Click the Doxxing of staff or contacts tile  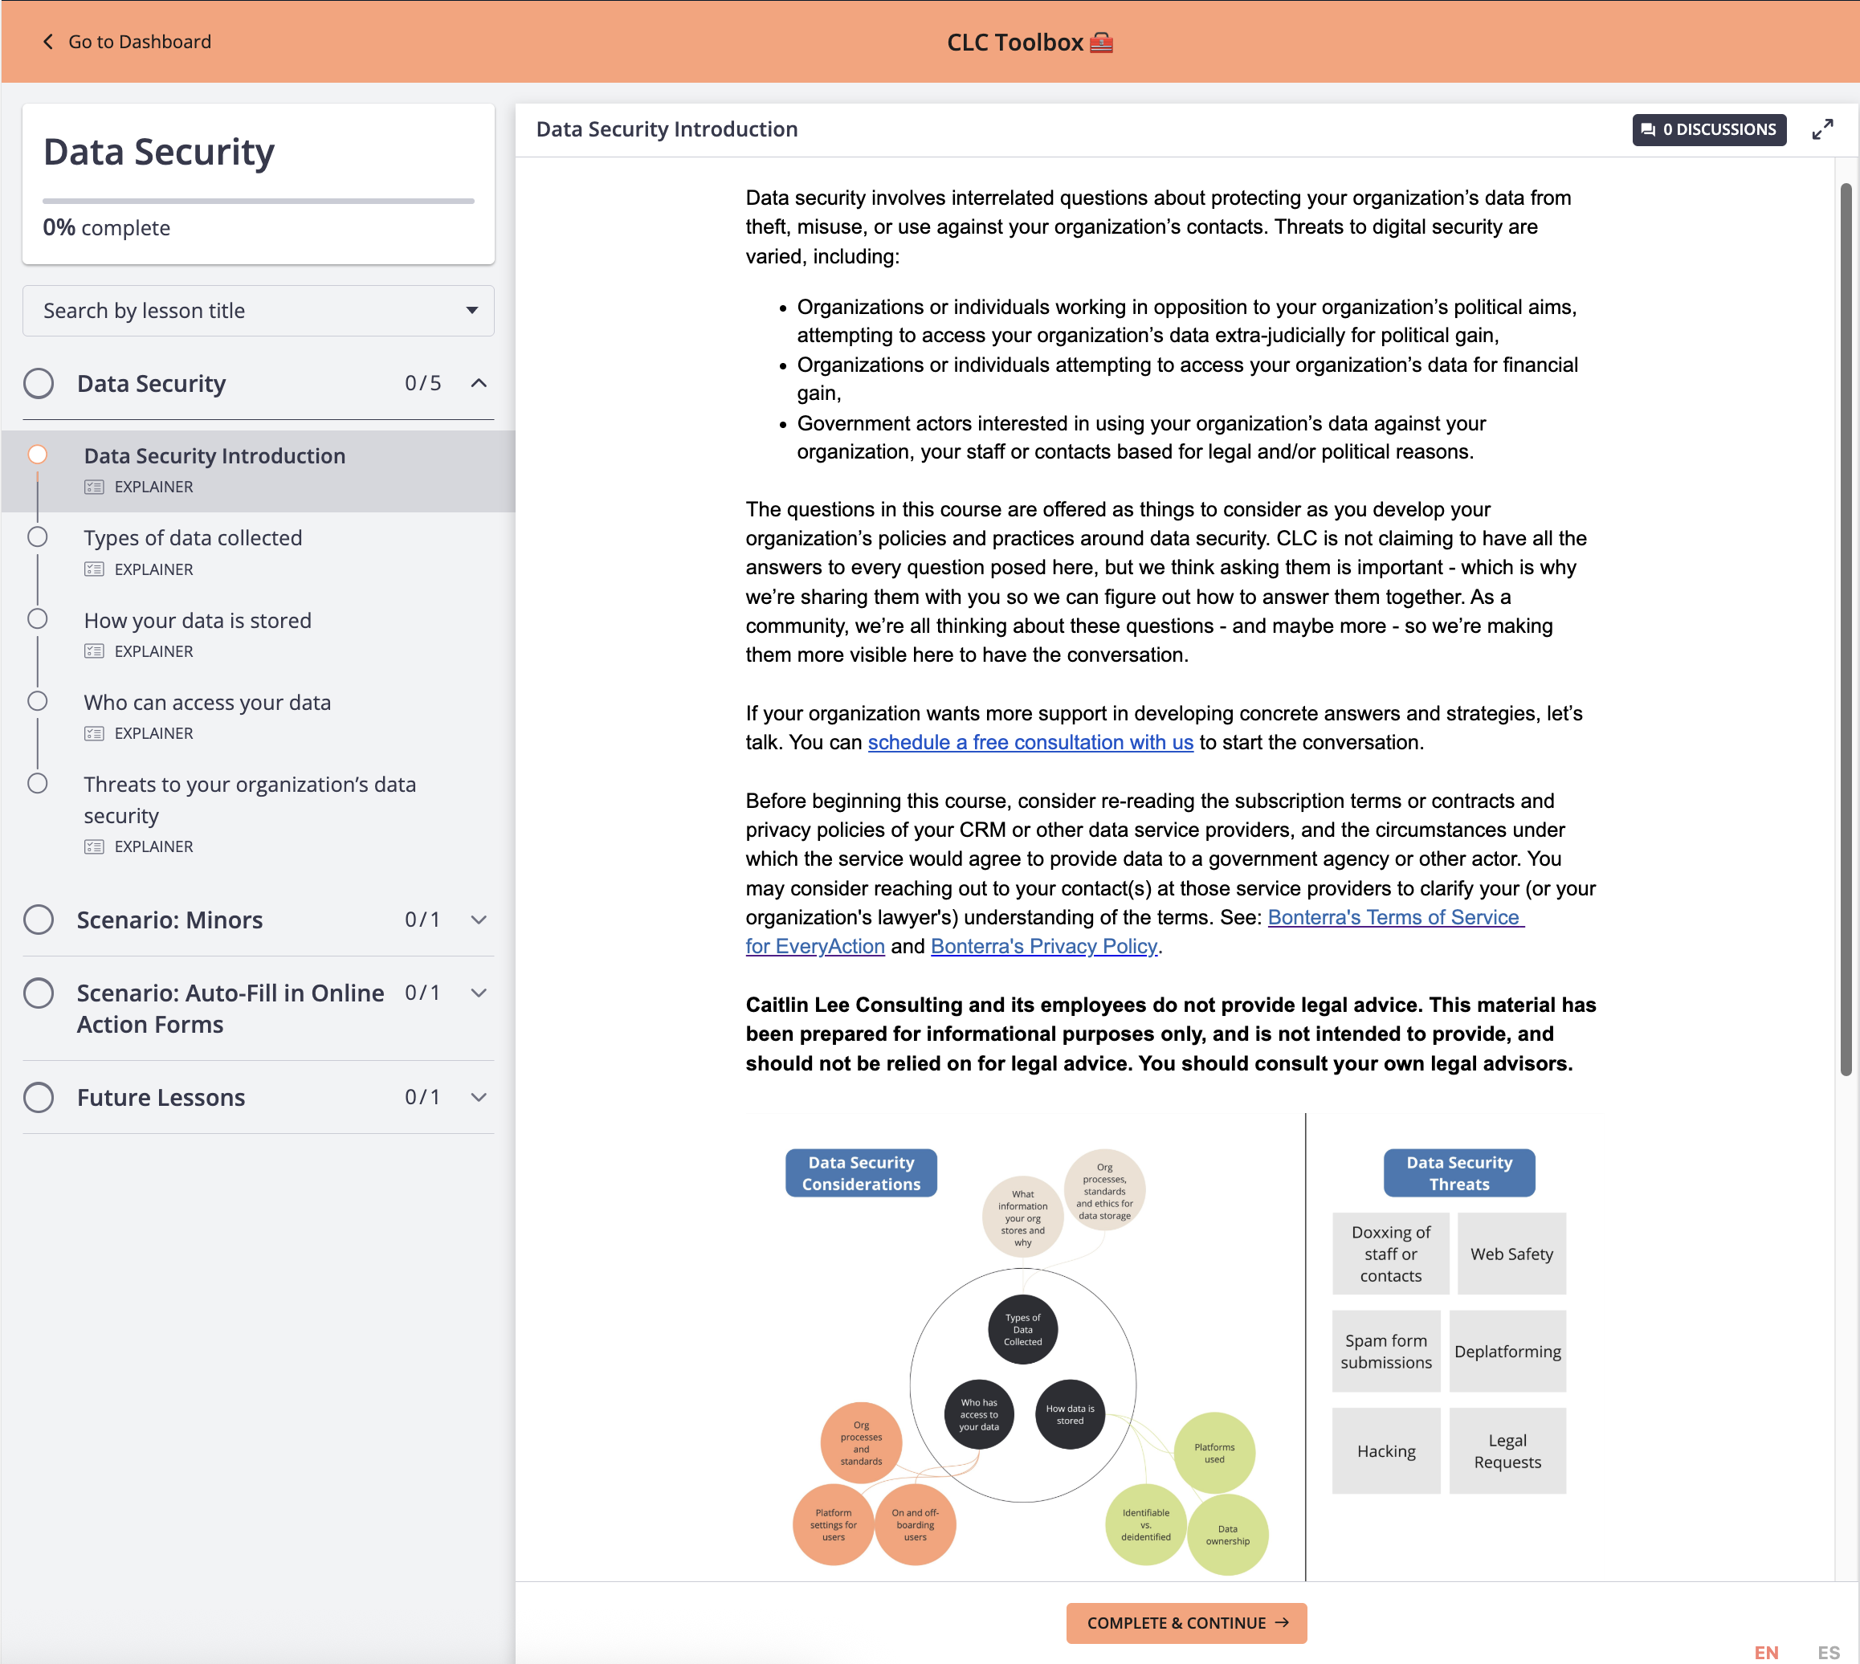(x=1390, y=1254)
